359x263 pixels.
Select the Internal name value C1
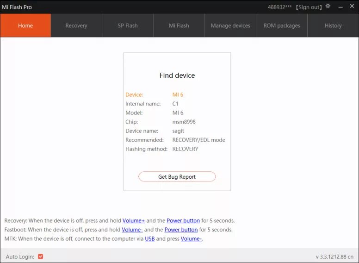pyautogui.click(x=175, y=104)
